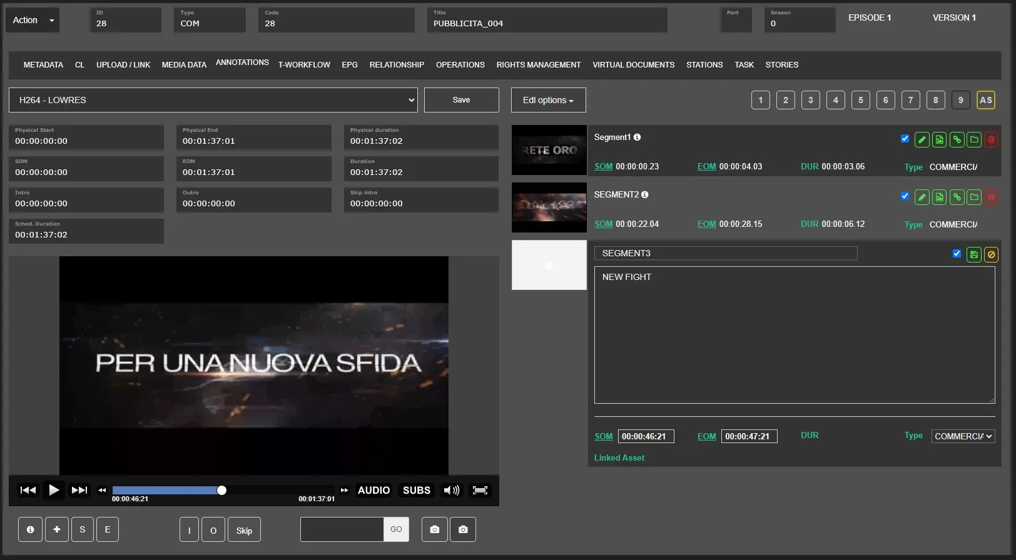Delete SEGMENT2 with the red trash icon
The image size is (1016, 560).
pos(991,197)
